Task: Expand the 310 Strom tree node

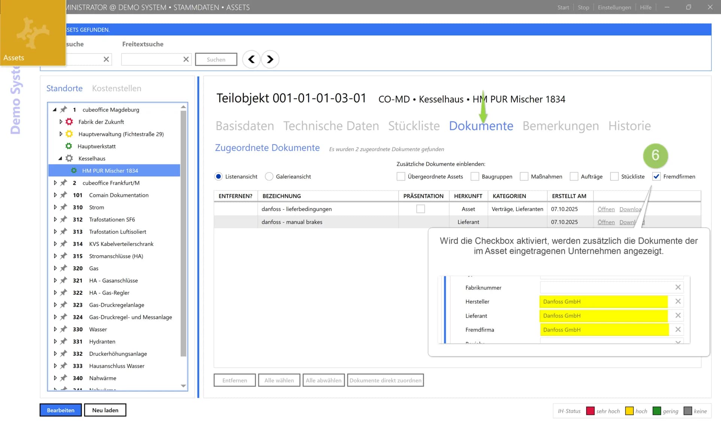Action: pyautogui.click(x=55, y=207)
